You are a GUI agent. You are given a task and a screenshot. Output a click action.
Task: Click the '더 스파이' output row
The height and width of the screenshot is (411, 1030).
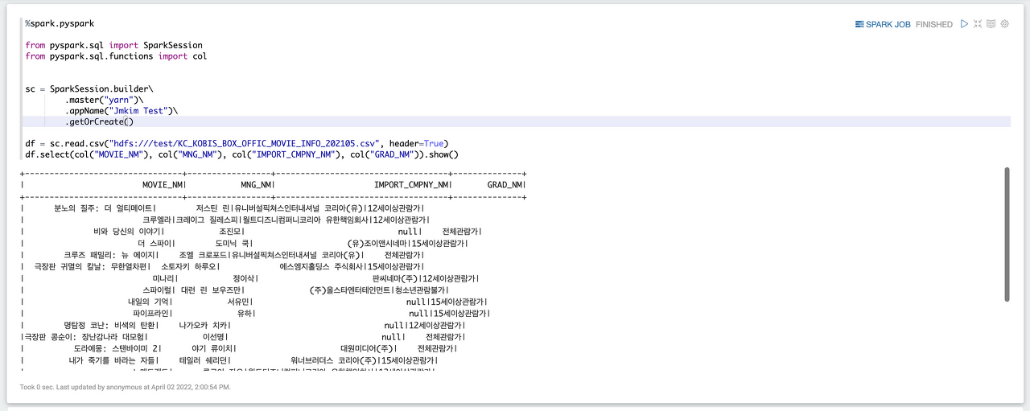(244, 243)
